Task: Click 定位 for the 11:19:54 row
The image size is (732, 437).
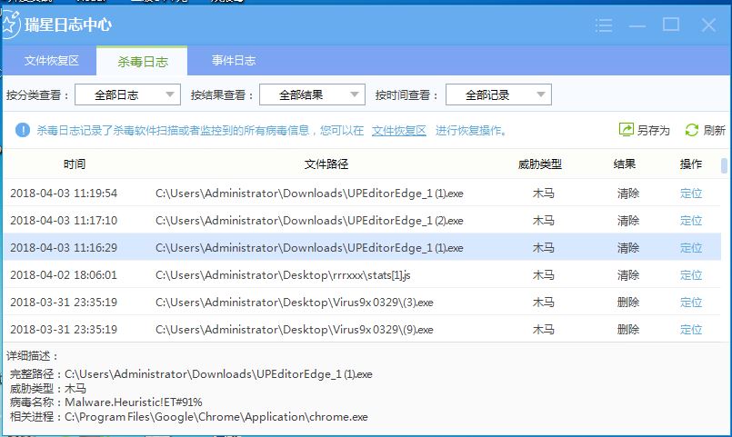Action: [x=691, y=194]
